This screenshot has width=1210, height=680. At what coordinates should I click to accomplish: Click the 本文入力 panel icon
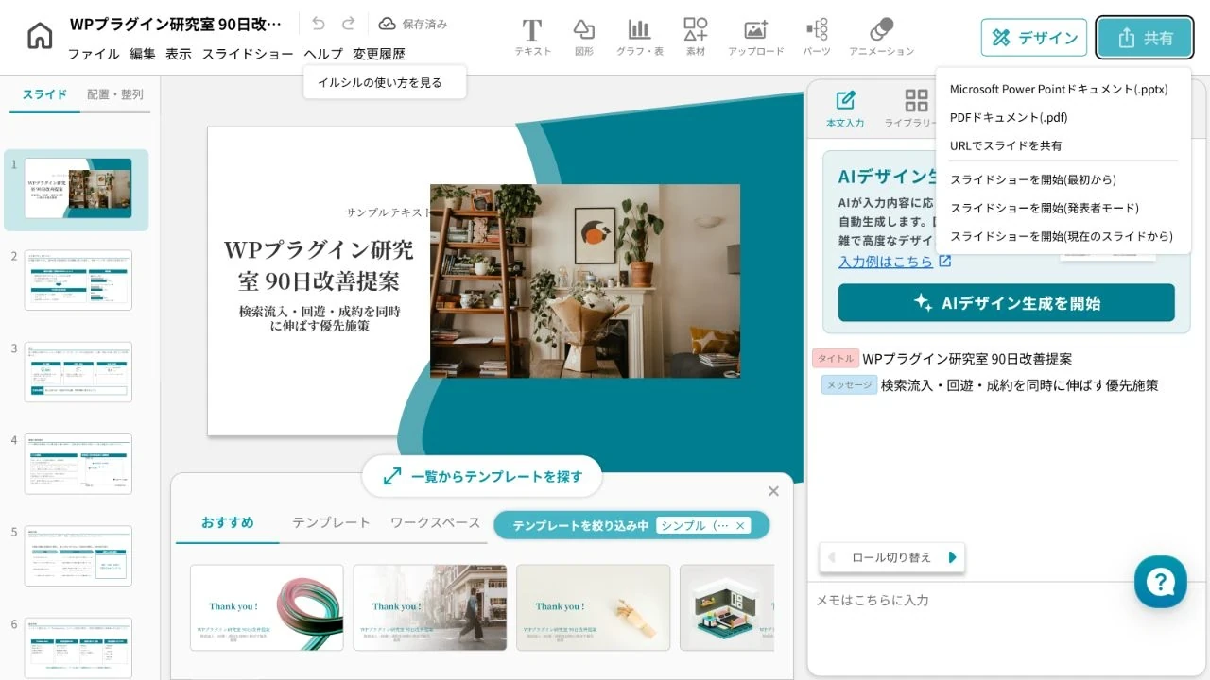(845, 109)
